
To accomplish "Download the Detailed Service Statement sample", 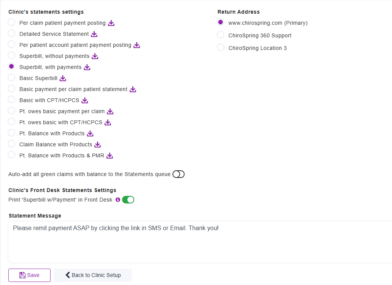I will point(94,34).
